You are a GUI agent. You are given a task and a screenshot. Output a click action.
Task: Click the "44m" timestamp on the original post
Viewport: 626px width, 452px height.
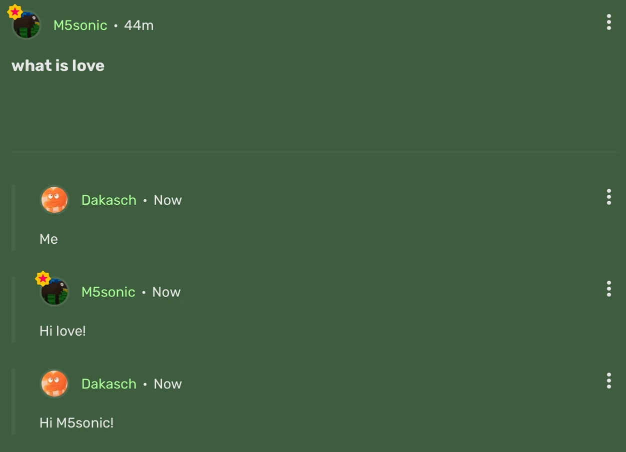click(138, 25)
